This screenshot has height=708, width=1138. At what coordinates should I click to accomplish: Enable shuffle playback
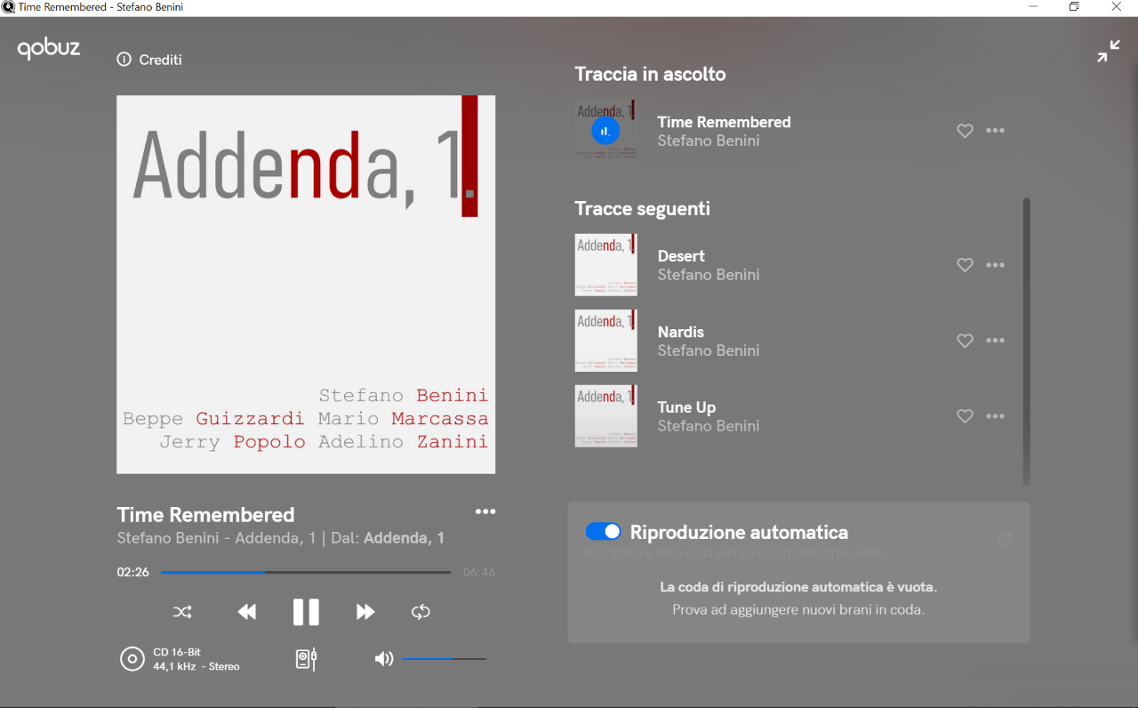(182, 612)
